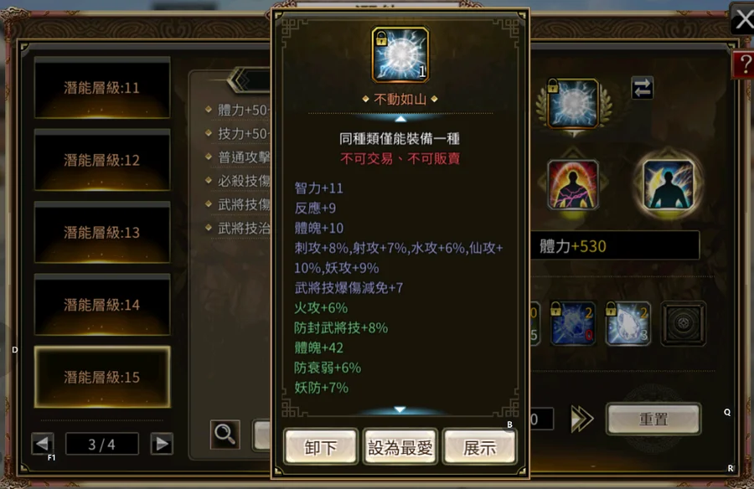Click the 不動如山 item icon in tooltip
The height and width of the screenshot is (489, 754).
pyautogui.click(x=400, y=54)
